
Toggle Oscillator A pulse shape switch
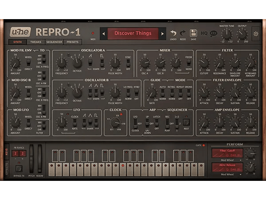click(102, 63)
